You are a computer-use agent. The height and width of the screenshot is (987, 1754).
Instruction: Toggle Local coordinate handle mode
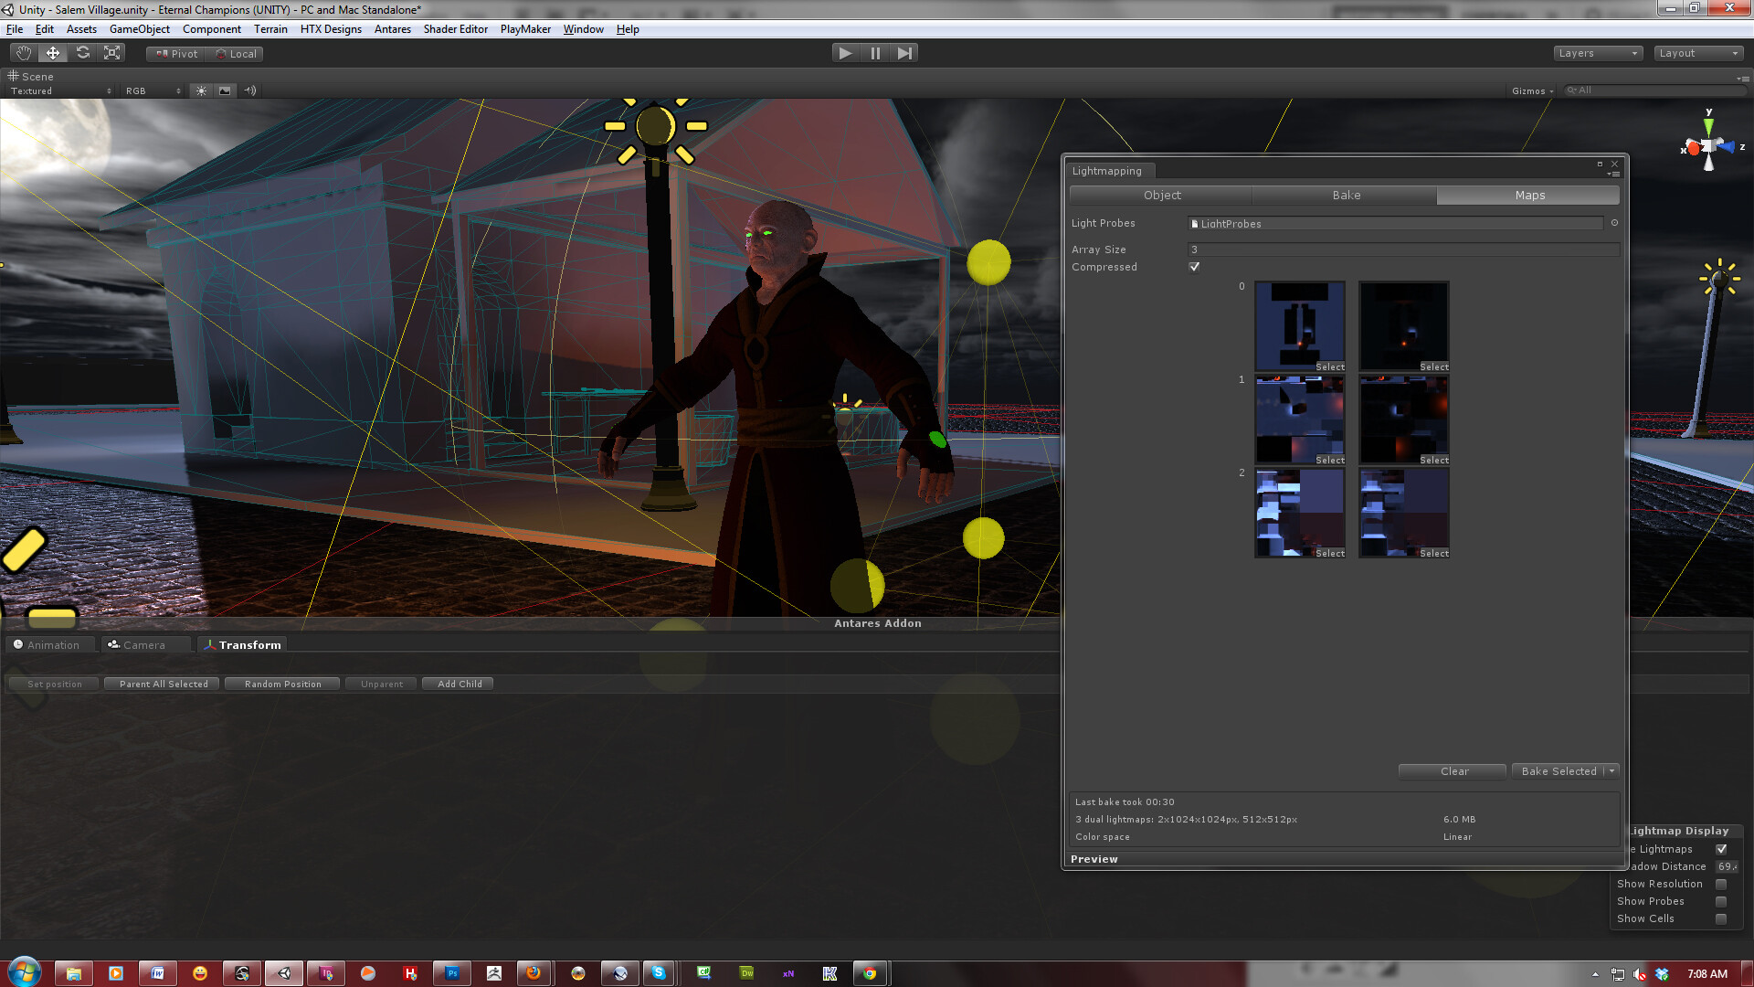point(236,53)
